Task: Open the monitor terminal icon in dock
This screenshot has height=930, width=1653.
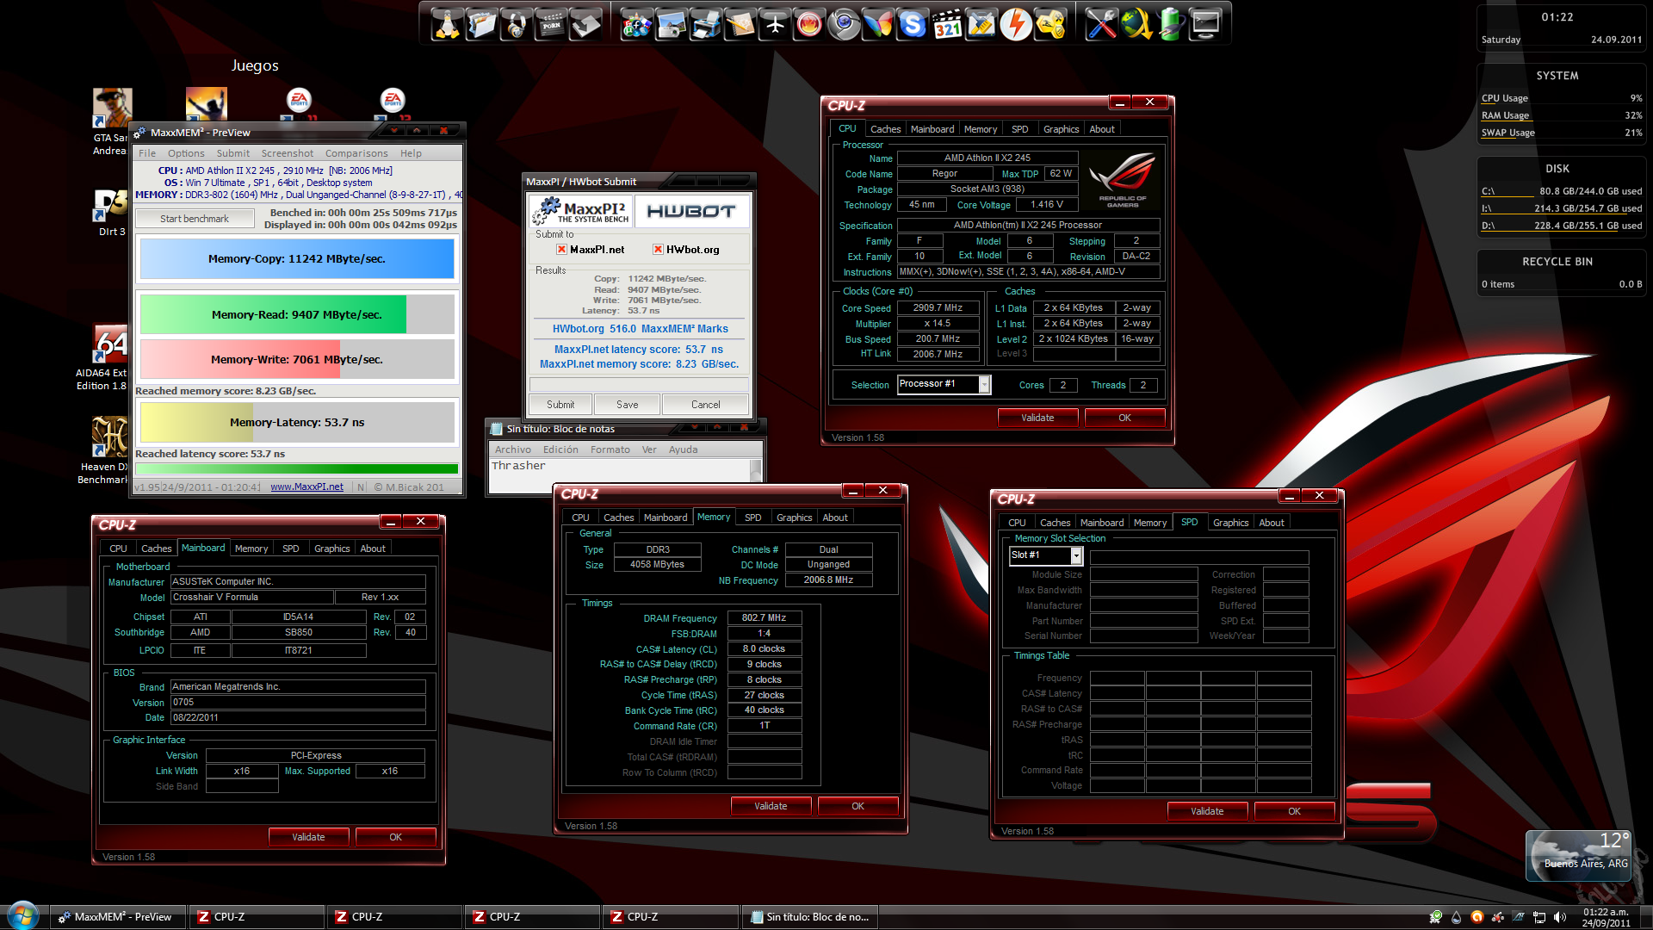Action: 1205,24
